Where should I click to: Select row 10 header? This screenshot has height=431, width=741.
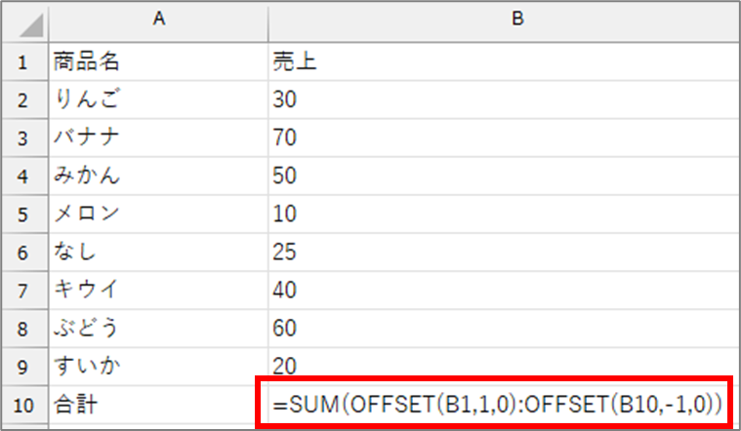pyautogui.click(x=24, y=405)
